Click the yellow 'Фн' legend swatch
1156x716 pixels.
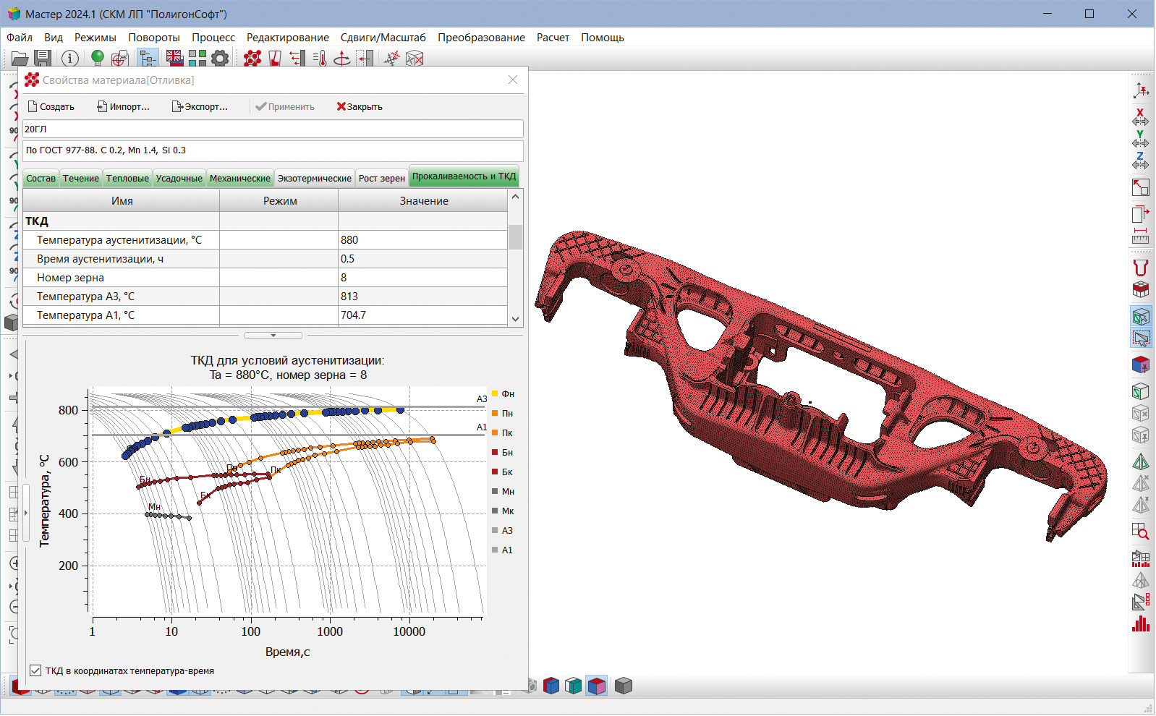[495, 393]
